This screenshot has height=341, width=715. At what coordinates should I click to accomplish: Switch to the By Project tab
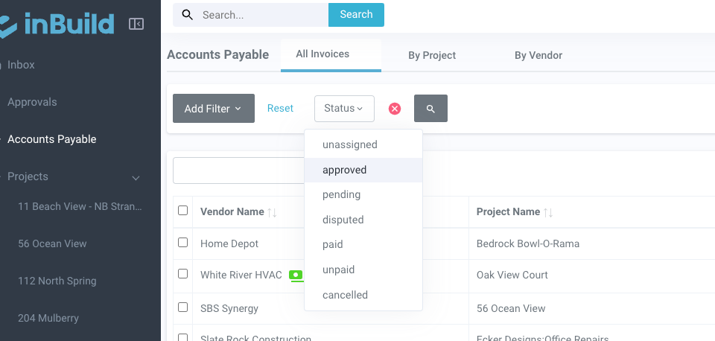[432, 55]
